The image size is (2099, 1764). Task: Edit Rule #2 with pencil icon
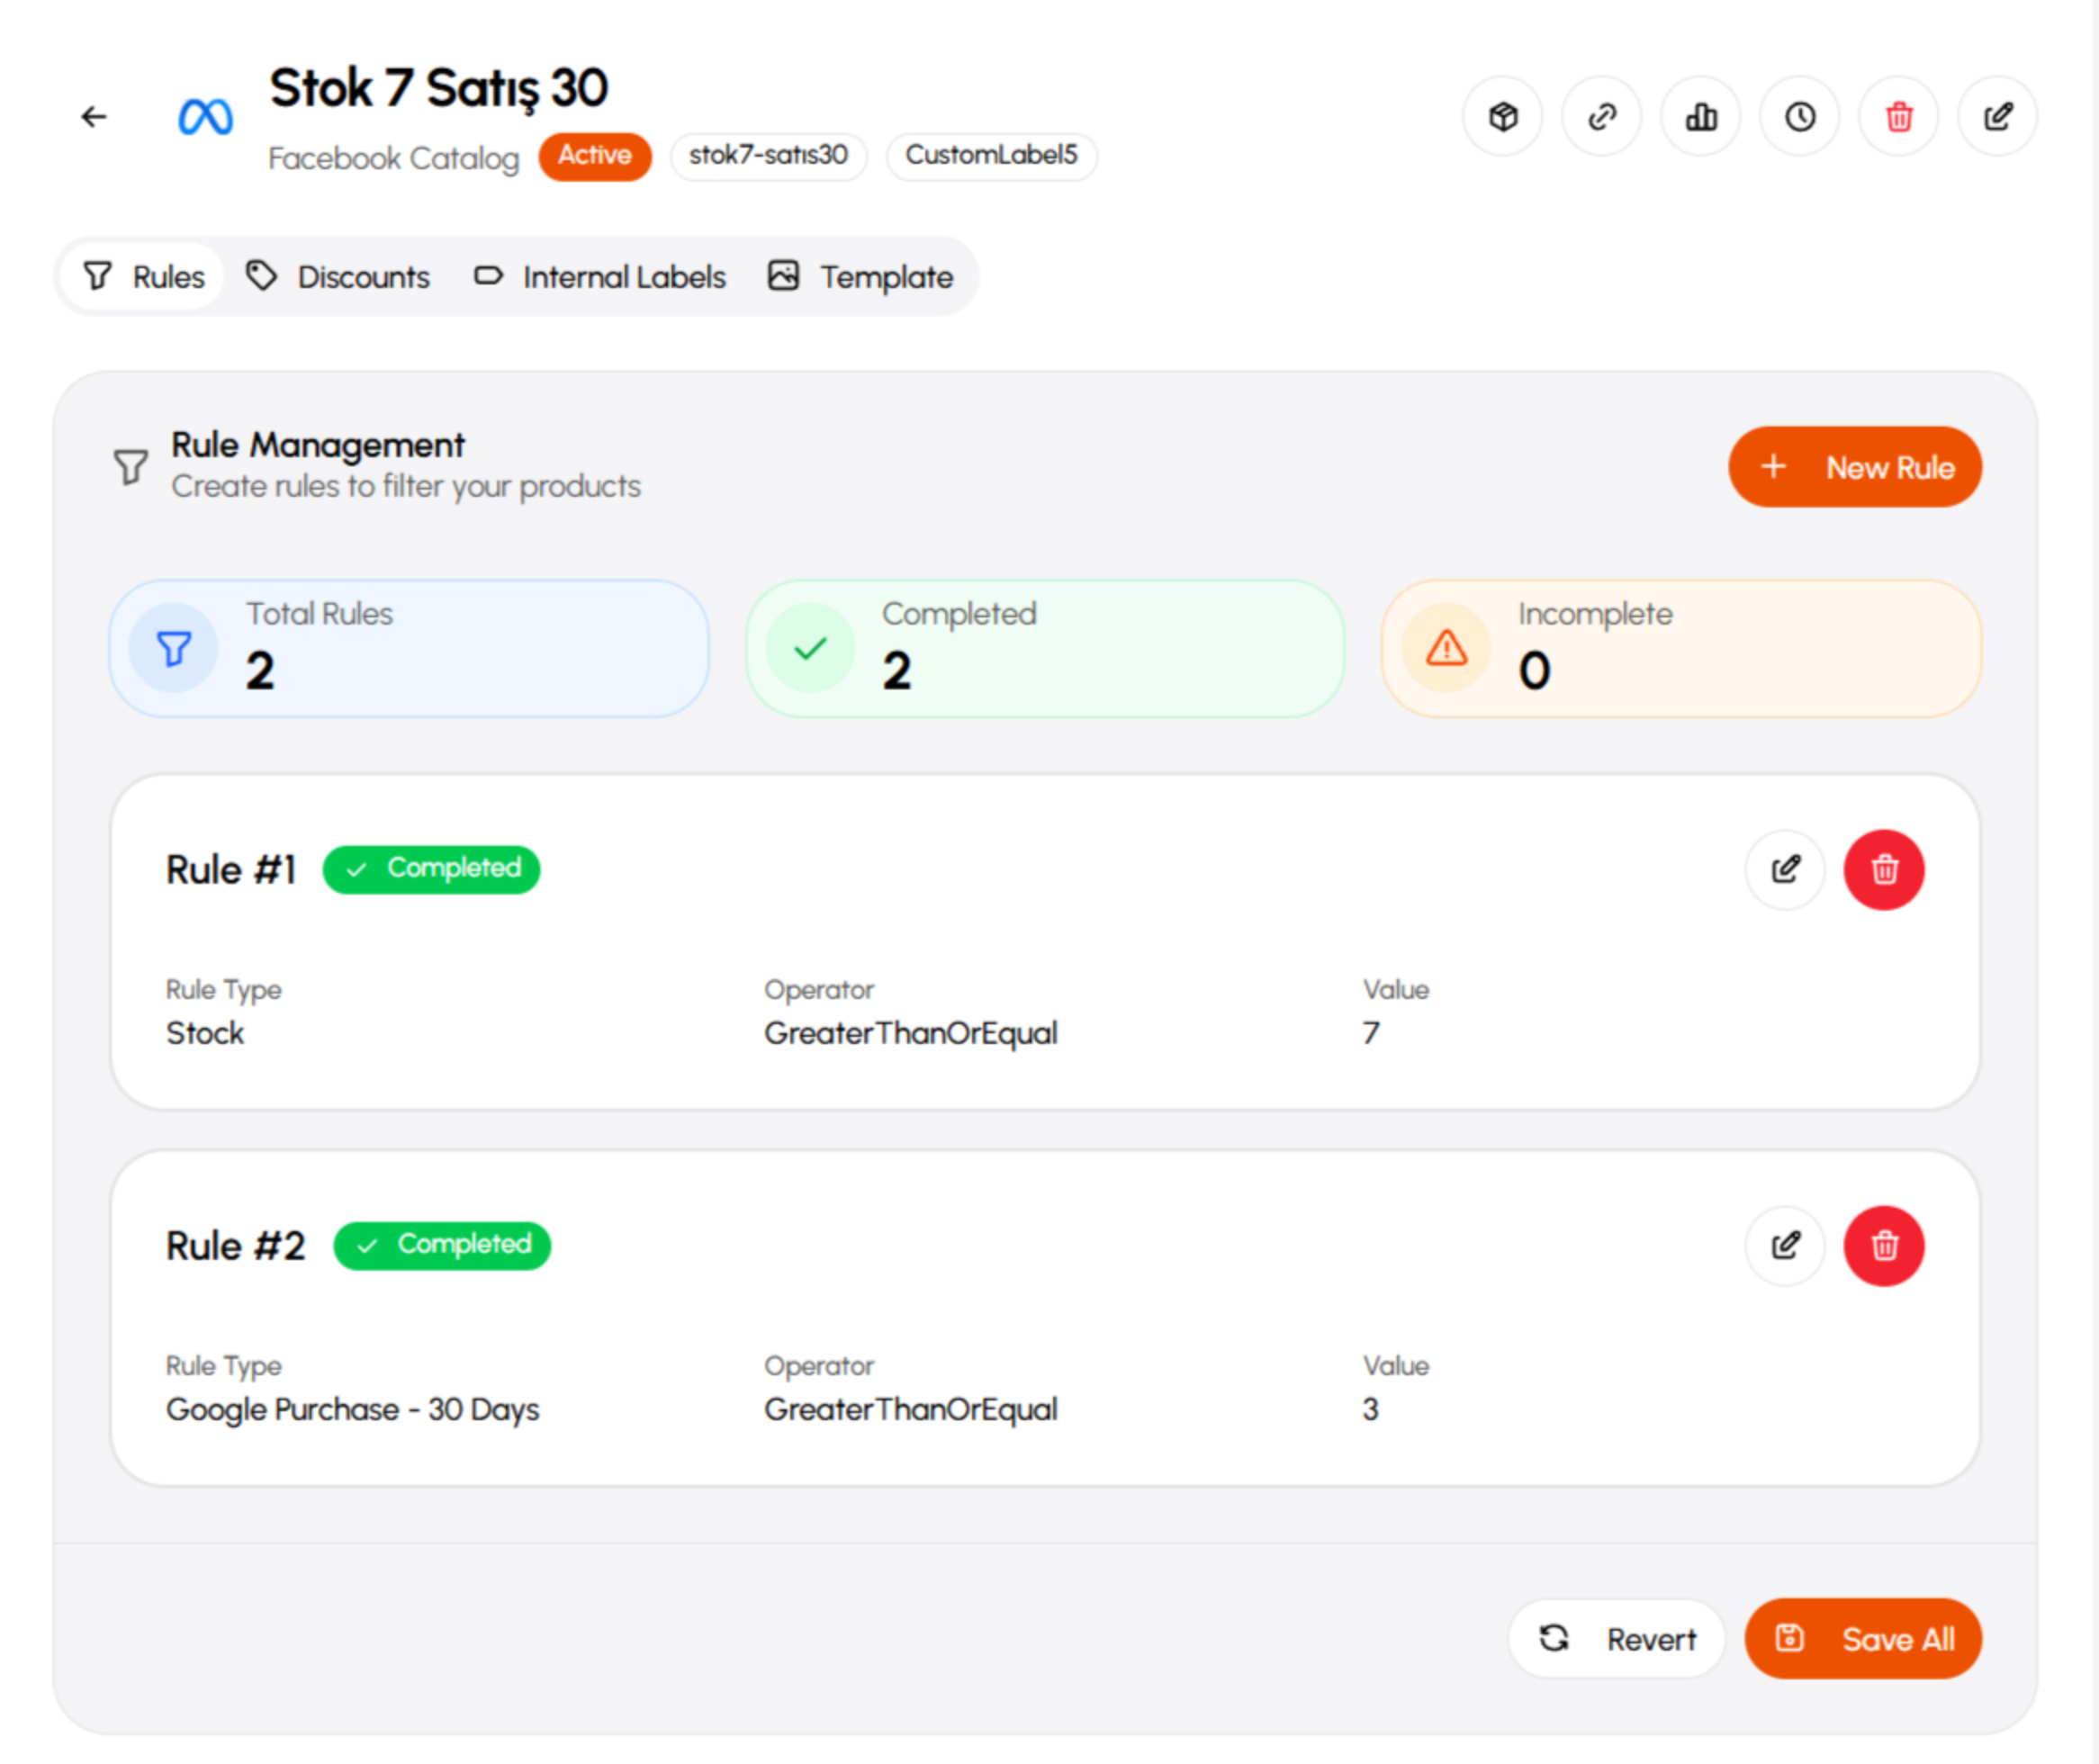tap(1786, 1246)
